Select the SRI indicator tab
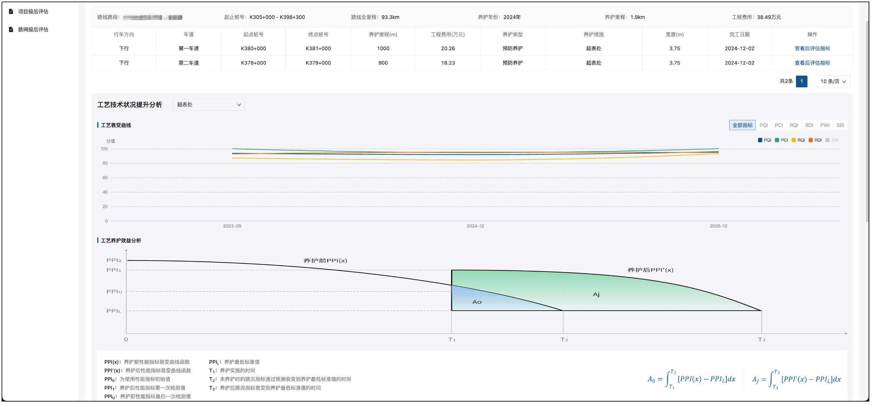872x405 pixels. (x=840, y=125)
